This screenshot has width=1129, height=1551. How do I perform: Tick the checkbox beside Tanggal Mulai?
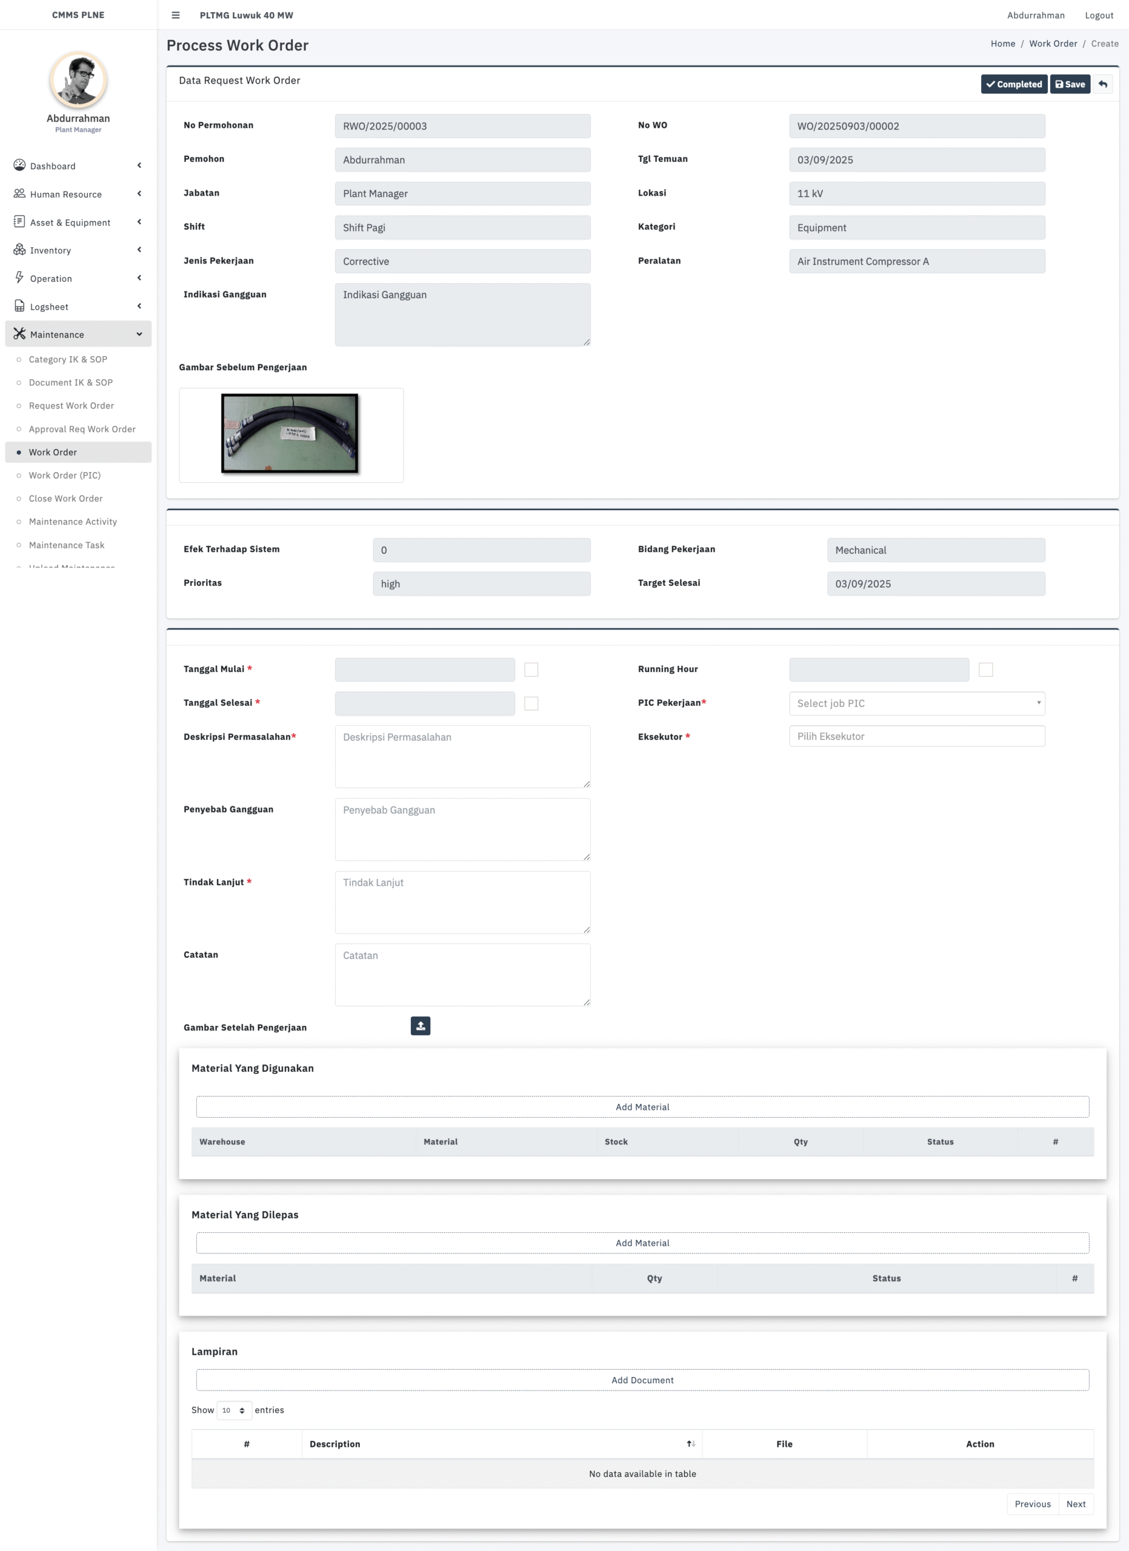coord(531,669)
